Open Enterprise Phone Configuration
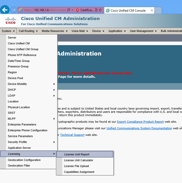The height and width of the screenshot is (183, 182). coord(29,131)
